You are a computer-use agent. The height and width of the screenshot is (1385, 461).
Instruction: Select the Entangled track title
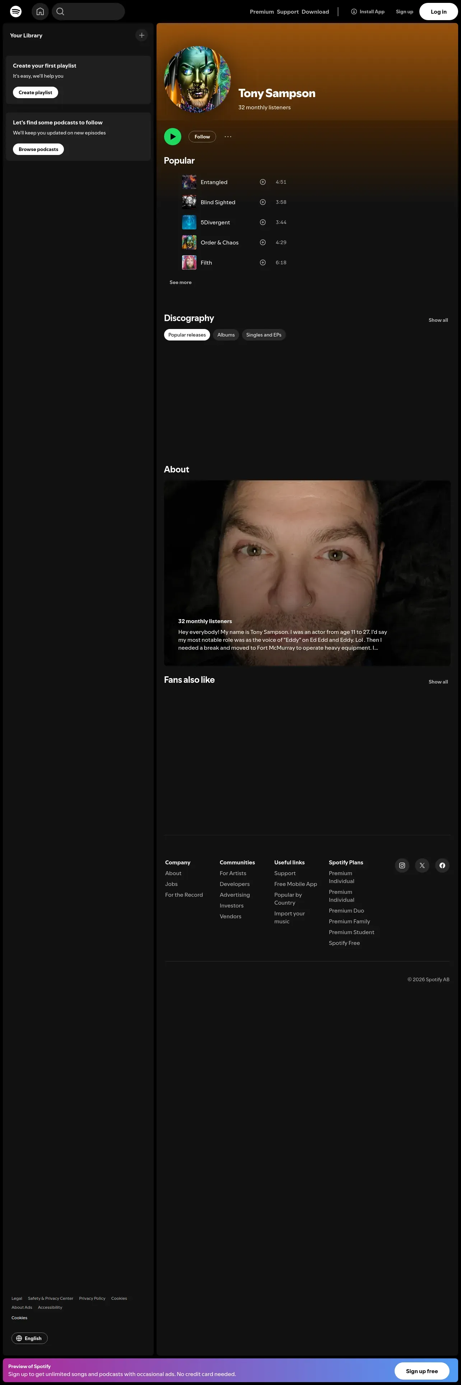[214, 182]
